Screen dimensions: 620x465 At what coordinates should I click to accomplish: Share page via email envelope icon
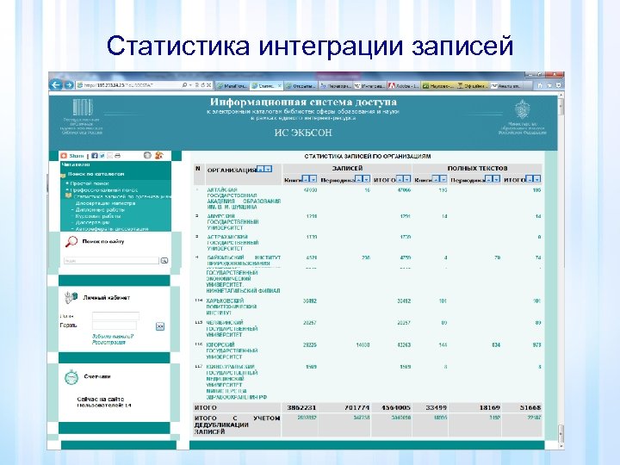(109, 156)
